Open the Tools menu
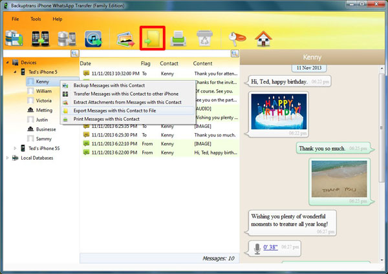 click(x=36, y=19)
